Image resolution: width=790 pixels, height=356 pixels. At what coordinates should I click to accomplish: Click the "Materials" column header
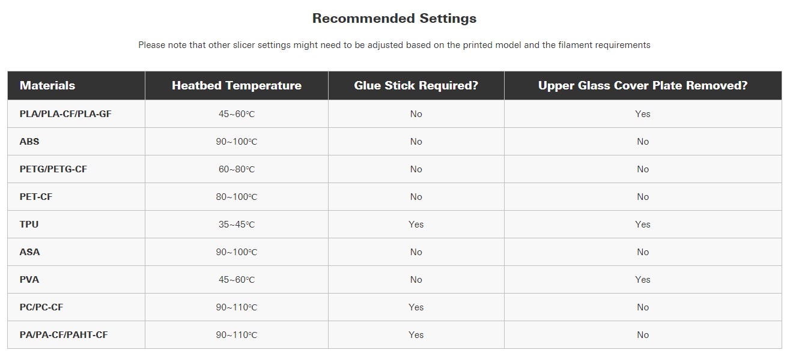coord(47,85)
